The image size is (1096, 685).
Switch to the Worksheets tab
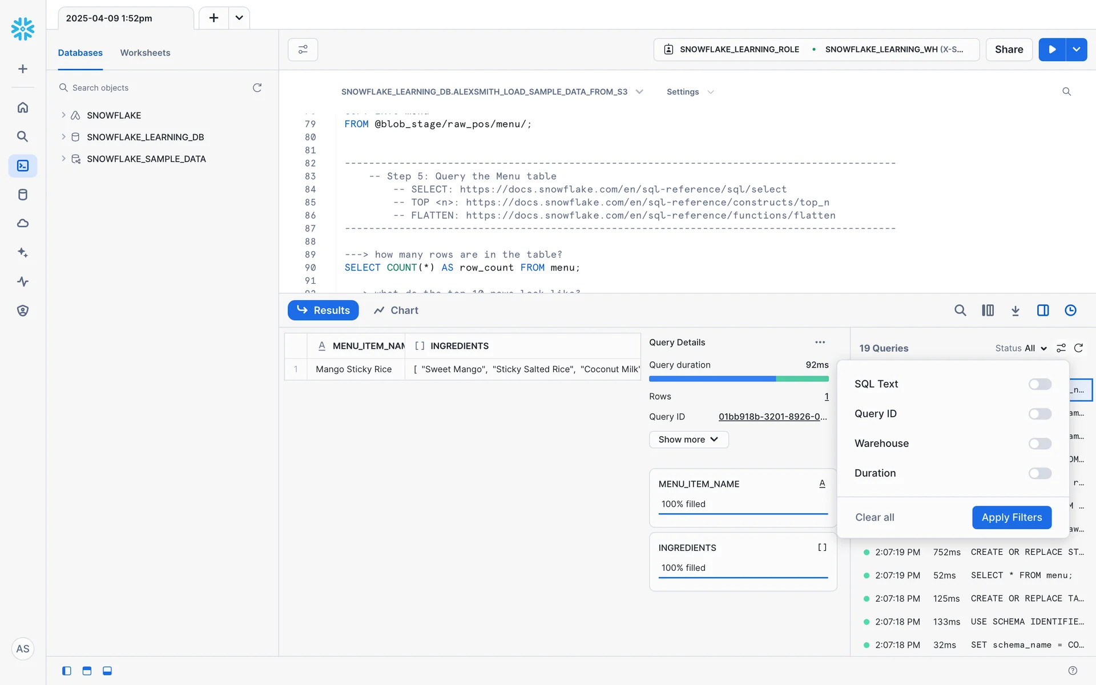(x=145, y=53)
